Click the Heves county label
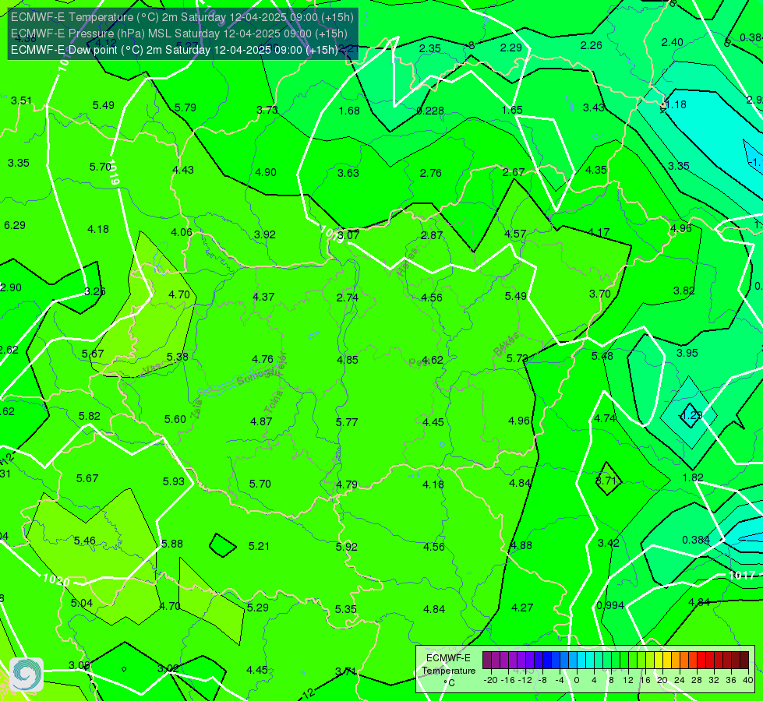Screen dimensions: 763x701 [408, 262]
